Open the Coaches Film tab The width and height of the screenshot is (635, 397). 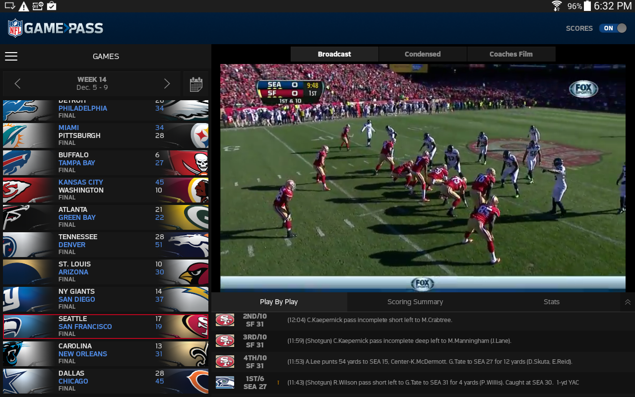[x=511, y=54]
